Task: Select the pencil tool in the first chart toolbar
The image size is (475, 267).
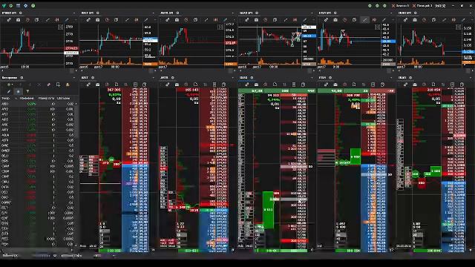Action: click(67, 20)
